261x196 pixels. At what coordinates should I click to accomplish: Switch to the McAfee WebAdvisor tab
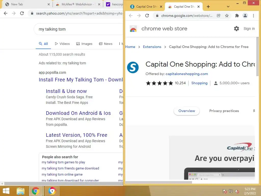77,4
